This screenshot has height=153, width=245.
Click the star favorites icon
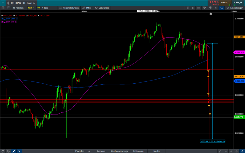pos(89,151)
